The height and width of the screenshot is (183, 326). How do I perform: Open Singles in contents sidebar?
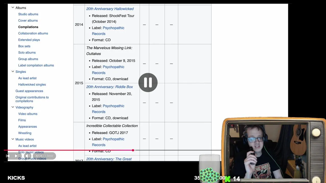[21, 72]
